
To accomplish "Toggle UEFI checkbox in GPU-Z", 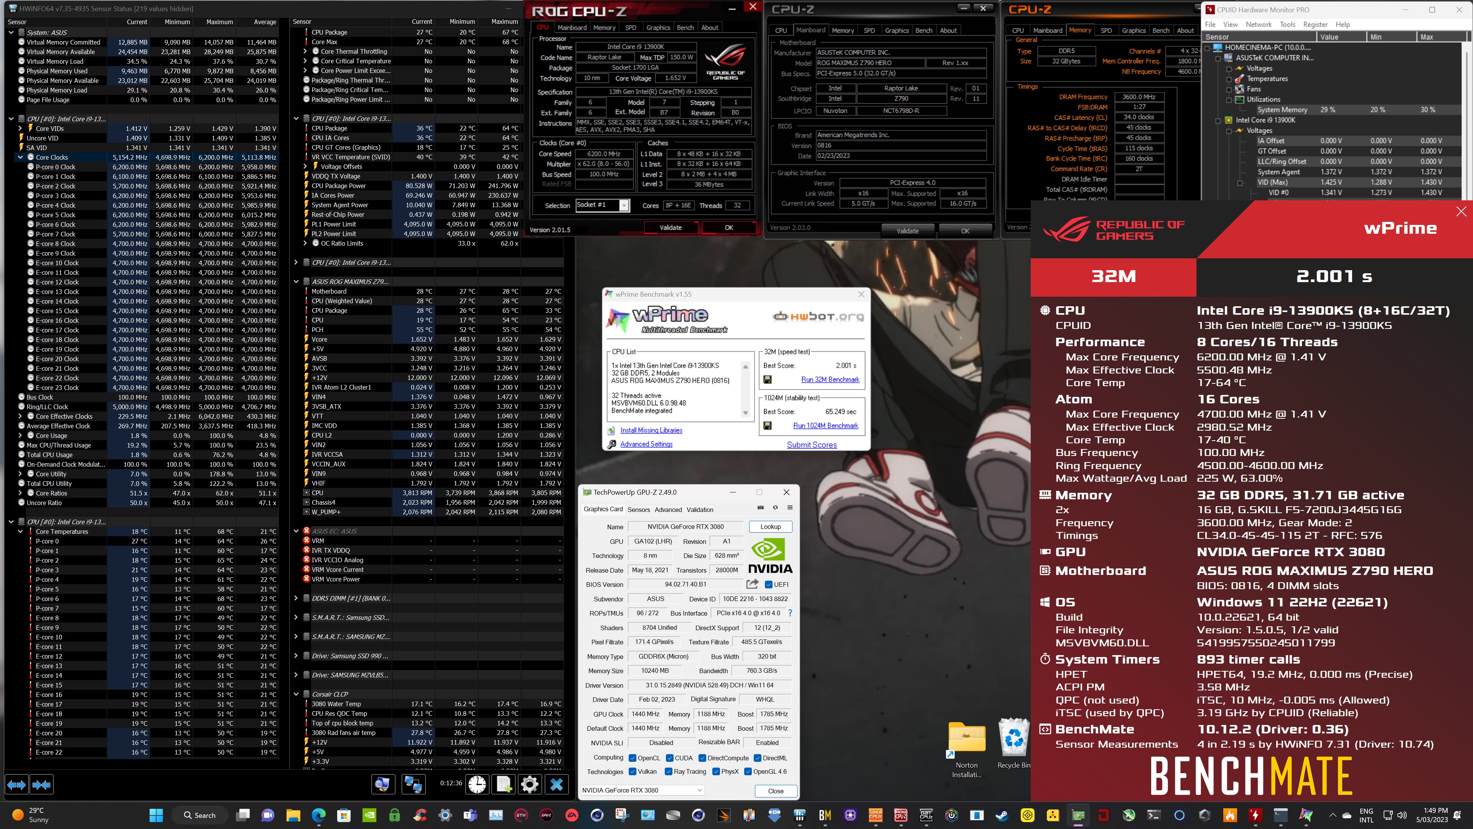I will point(768,584).
